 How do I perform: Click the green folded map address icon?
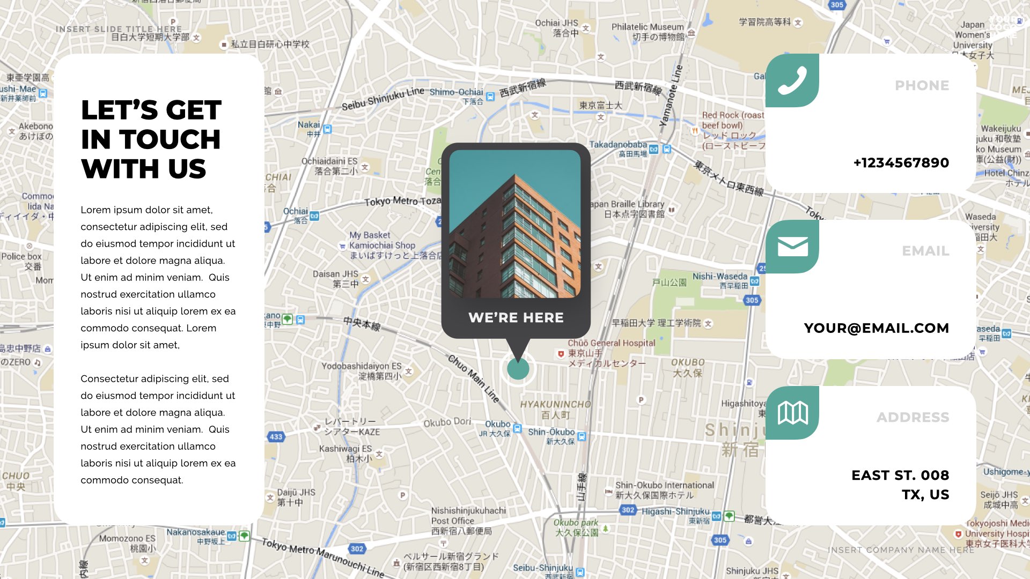(x=792, y=413)
